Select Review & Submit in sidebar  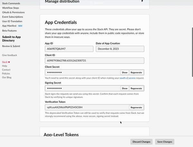(11, 46)
